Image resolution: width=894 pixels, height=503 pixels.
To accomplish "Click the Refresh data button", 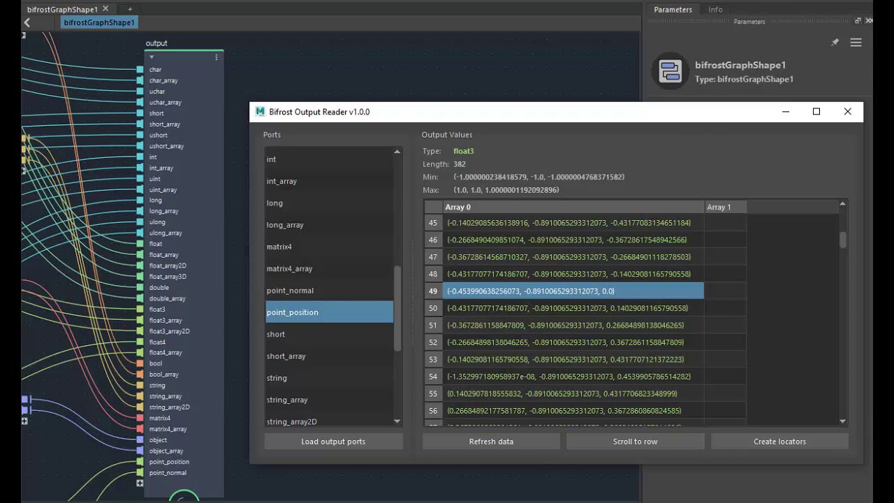I will 491,442.
